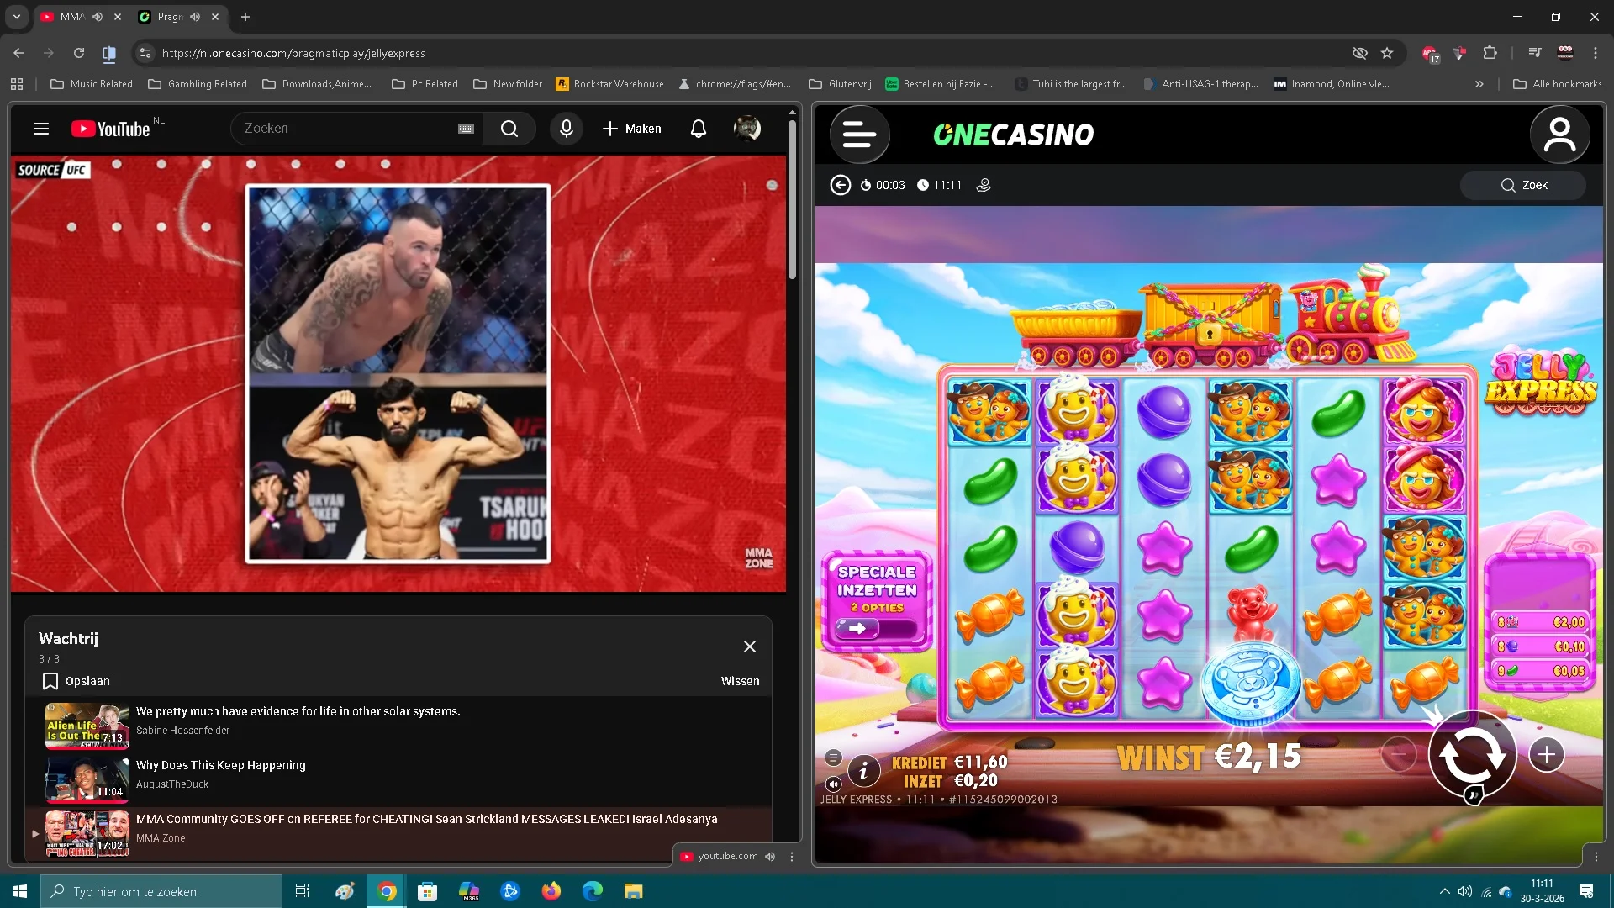Image resolution: width=1614 pixels, height=908 pixels.
Task: Start YouTube voice search with microphone
Action: pyautogui.click(x=567, y=129)
